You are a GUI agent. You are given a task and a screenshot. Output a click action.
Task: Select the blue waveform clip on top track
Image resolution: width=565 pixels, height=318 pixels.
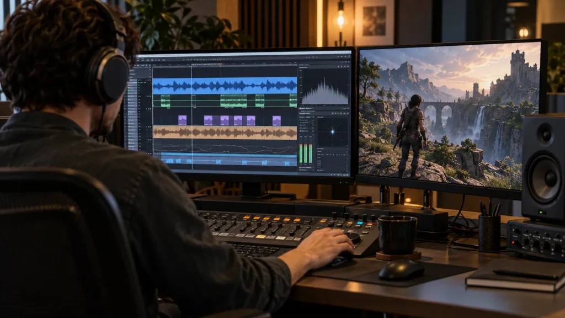click(225, 86)
